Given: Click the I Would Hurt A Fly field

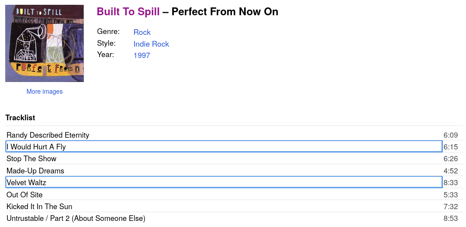Looking at the screenshot, I should tap(224, 147).
